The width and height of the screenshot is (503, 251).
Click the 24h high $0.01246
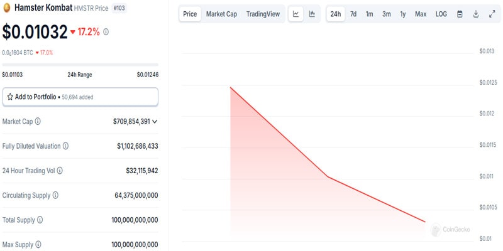[148, 75]
